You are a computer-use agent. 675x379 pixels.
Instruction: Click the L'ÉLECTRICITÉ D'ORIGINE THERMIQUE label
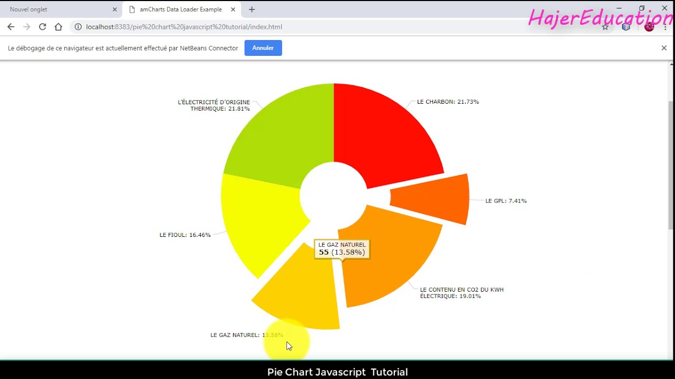point(214,105)
